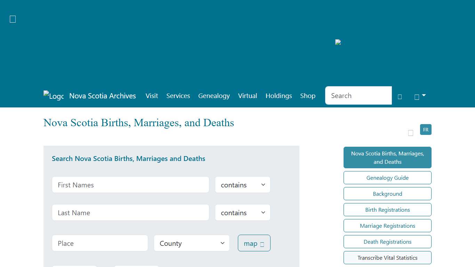Image resolution: width=475 pixels, height=267 pixels.
Task: Click the Transcribe Vital Statistics button
Action: (x=387, y=258)
